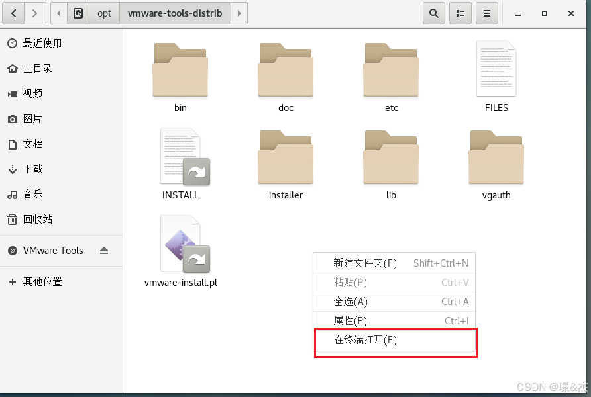Select the lib folder
Viewport: 591px width, 397px height.
tap(391, 165)
